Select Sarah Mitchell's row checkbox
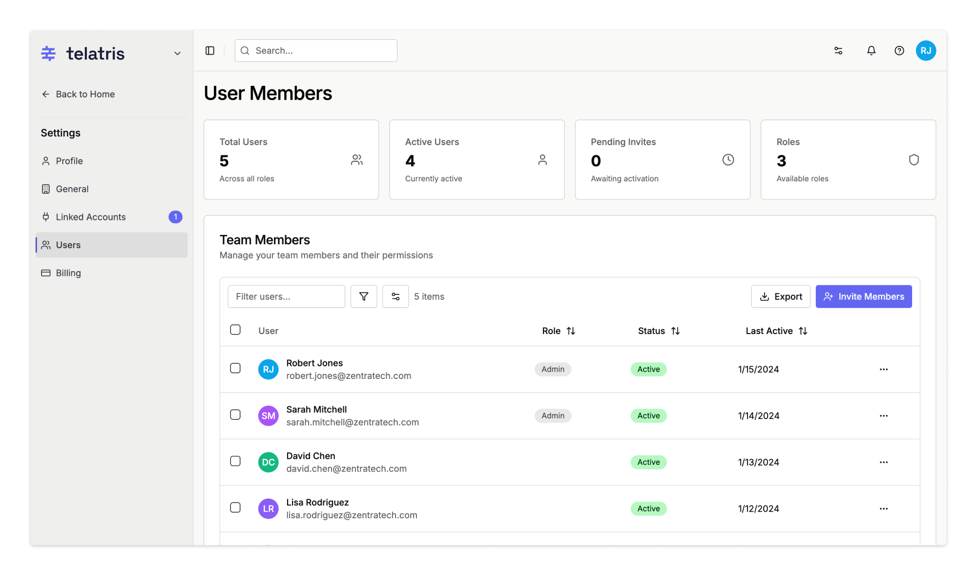 (x=235, y=415)
